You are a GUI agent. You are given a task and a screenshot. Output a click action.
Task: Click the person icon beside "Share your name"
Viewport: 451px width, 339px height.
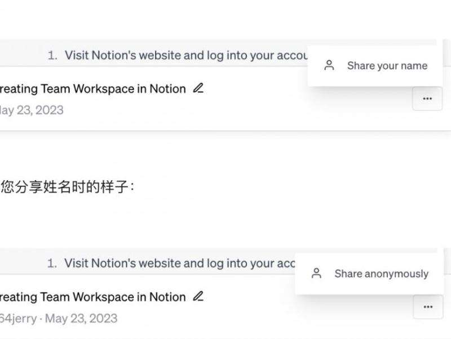(x=330, y=66)
